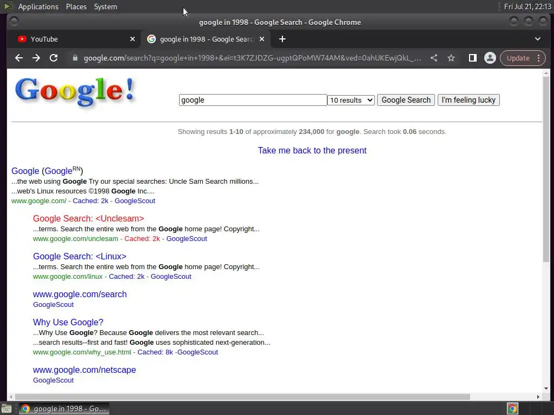Open GoogleScout for unclesam result
Screen dimensions: 554x415
tap(187, 238)
